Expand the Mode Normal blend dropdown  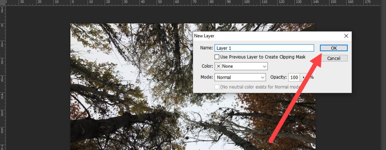[x=240, y=77]
